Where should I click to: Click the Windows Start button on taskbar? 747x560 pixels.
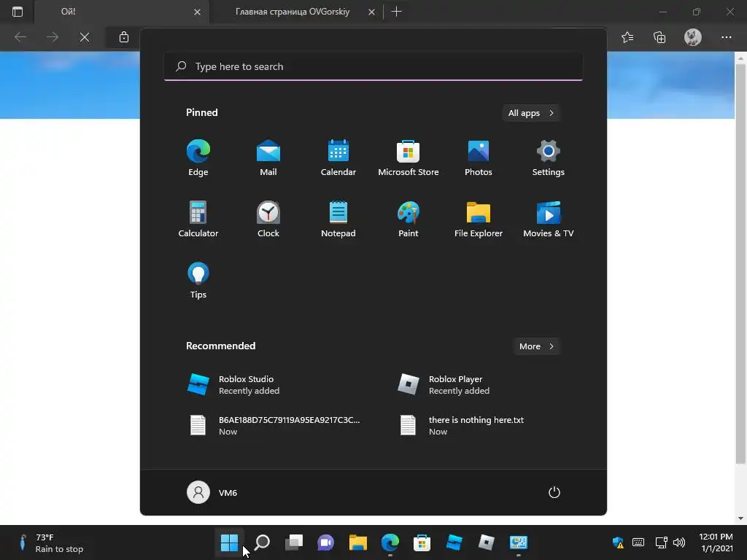click(229, 542)
